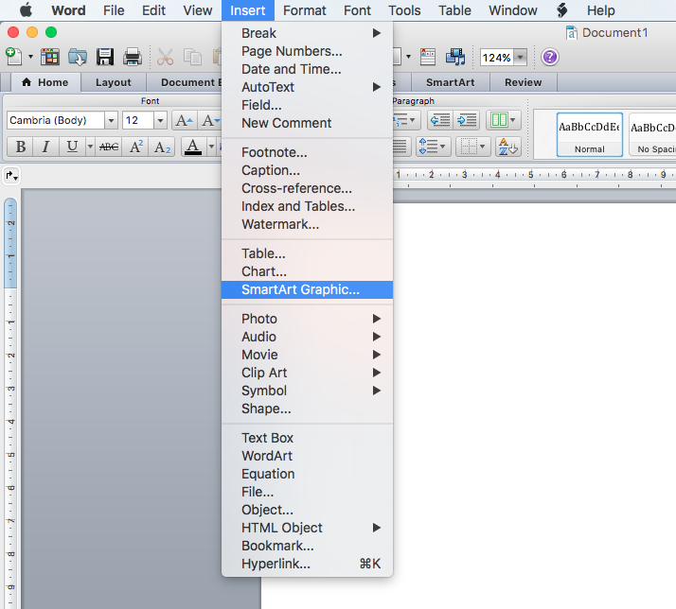Open the font name dropdown
Screen dimensions: 676x609
tap(111, 120)
